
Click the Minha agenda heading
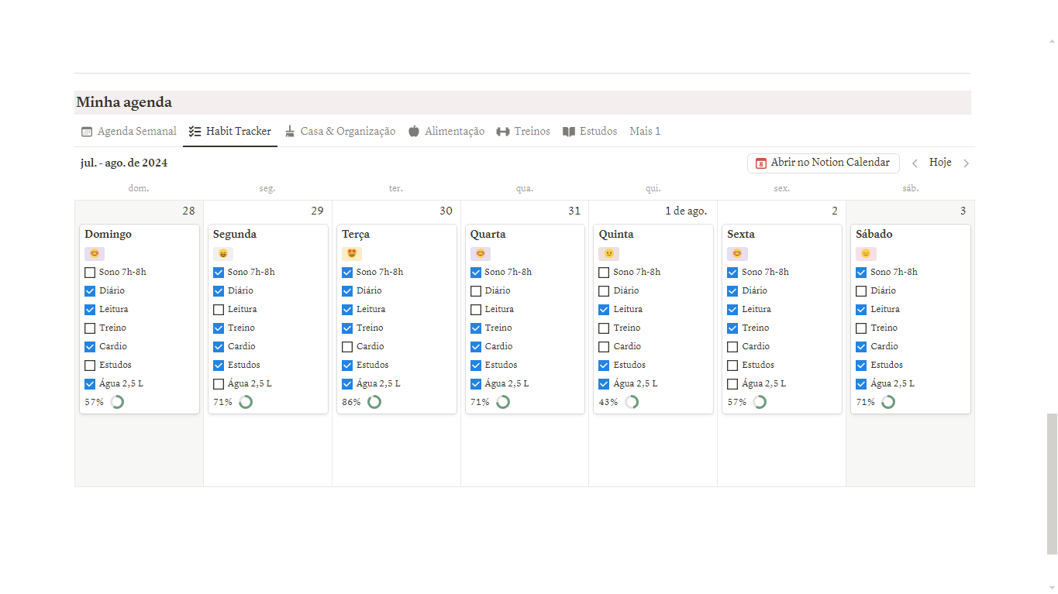(124, 102)
